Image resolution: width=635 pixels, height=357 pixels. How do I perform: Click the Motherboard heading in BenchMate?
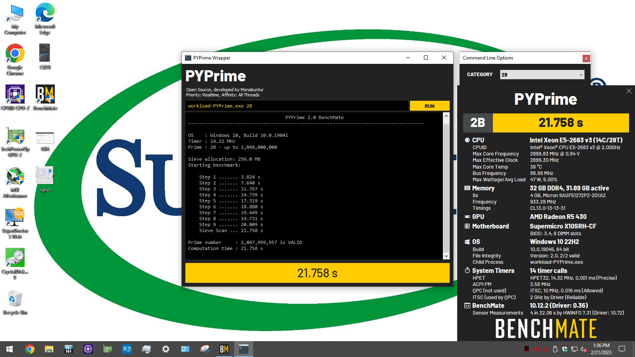pos(490,226)
